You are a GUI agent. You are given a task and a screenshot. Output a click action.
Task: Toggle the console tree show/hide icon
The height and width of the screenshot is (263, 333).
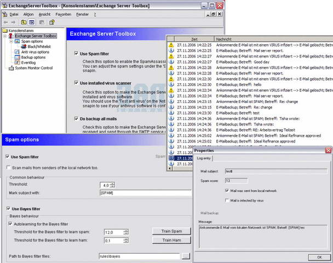click(x=32, y=22)
